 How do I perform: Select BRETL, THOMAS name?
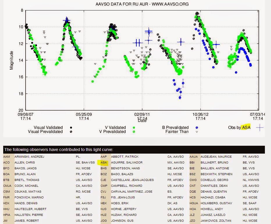27,180
